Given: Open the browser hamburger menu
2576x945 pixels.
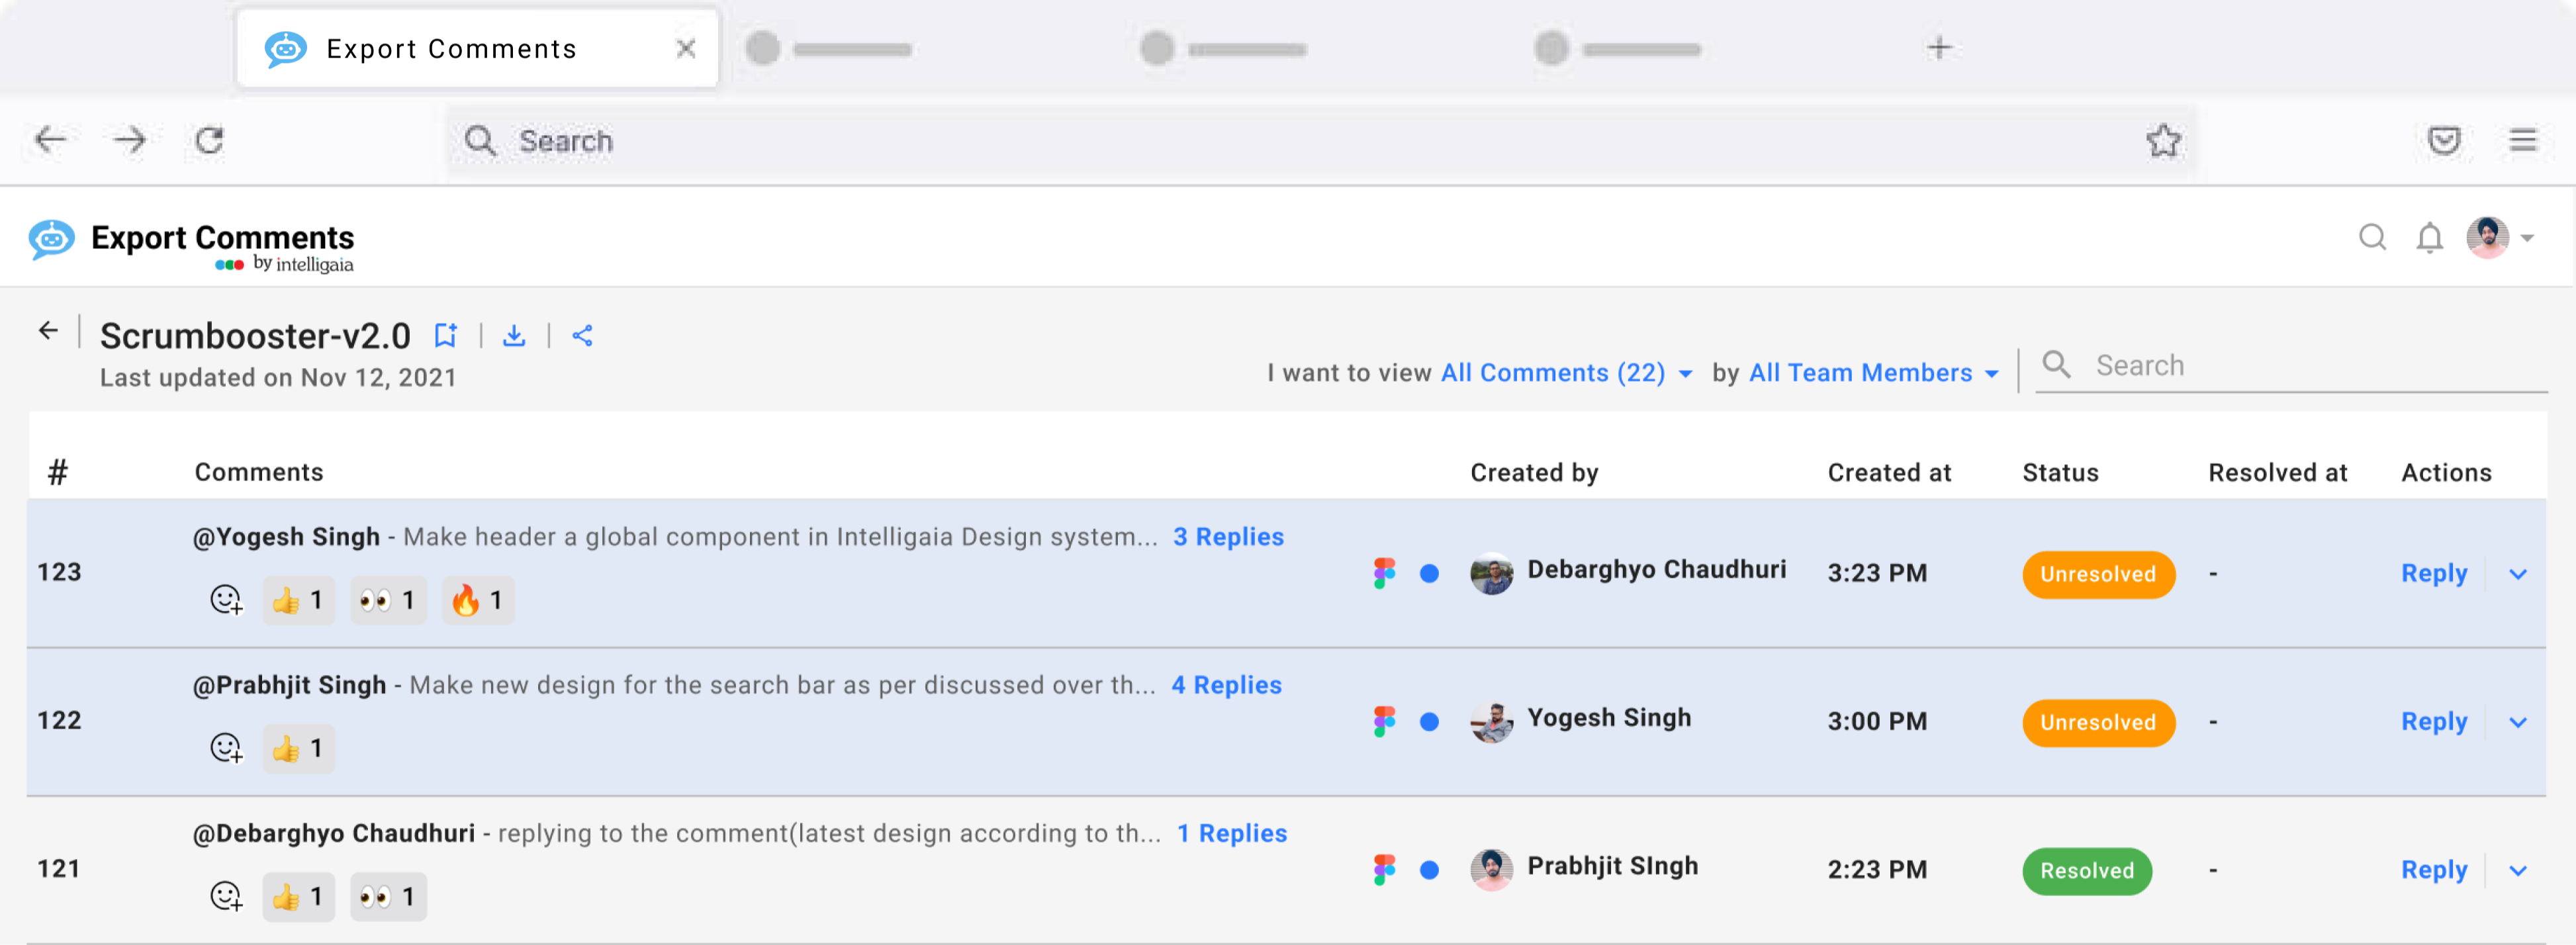Looking at the screenshot, I should [2524, 140].
